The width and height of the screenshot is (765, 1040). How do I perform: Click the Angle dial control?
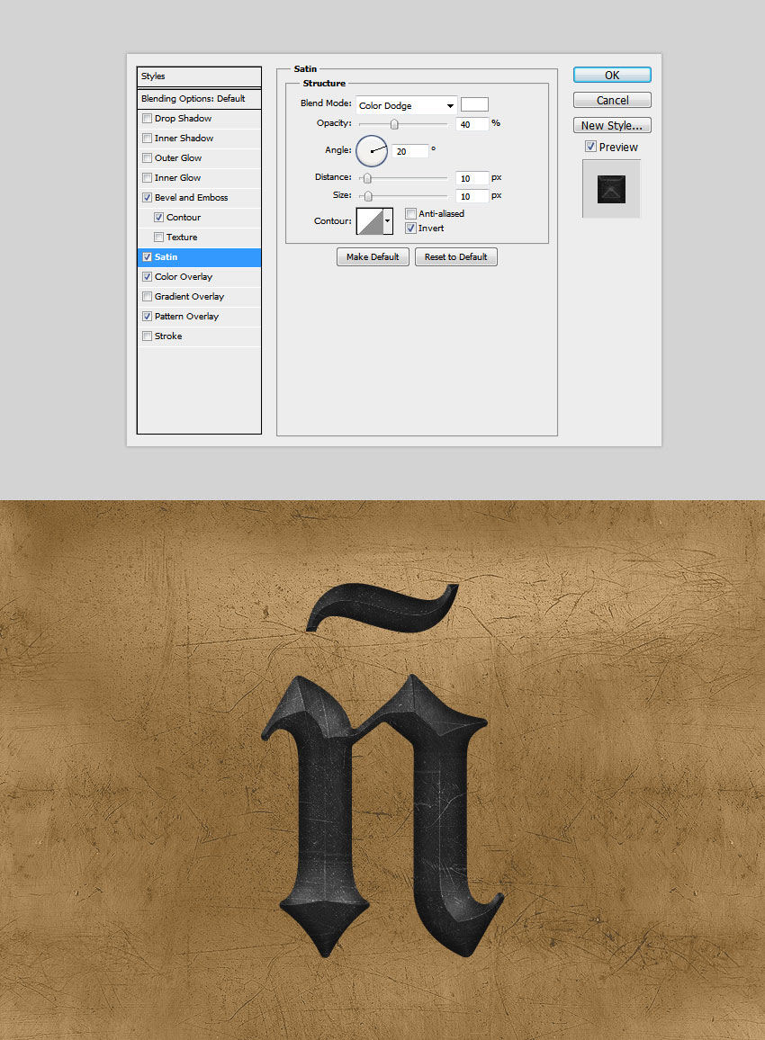coord(372,151)
